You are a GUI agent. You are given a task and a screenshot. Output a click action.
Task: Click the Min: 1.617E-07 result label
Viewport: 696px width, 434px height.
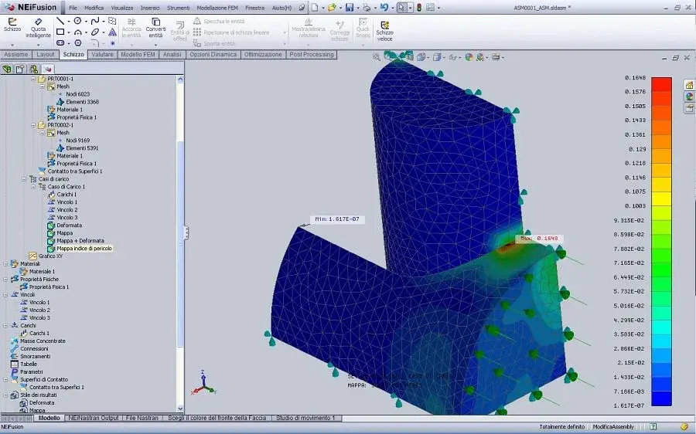(337, 219)
